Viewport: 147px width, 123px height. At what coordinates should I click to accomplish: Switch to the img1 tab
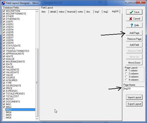pos(97,12)
